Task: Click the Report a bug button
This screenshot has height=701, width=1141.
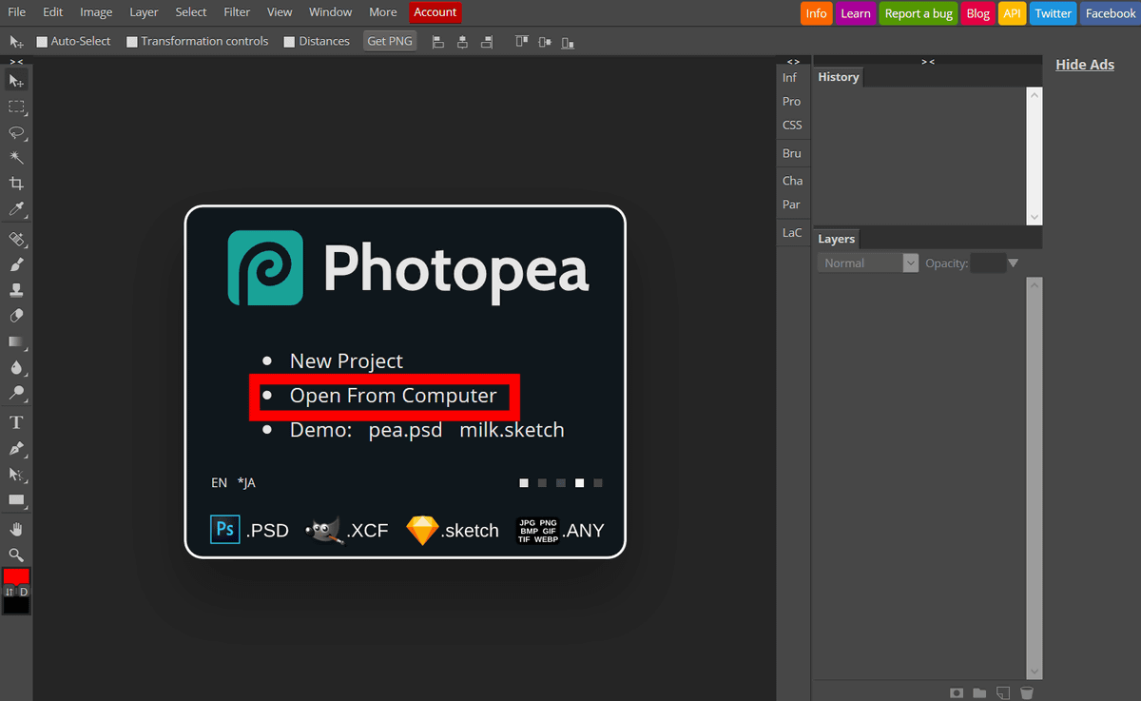Action: 918,13
